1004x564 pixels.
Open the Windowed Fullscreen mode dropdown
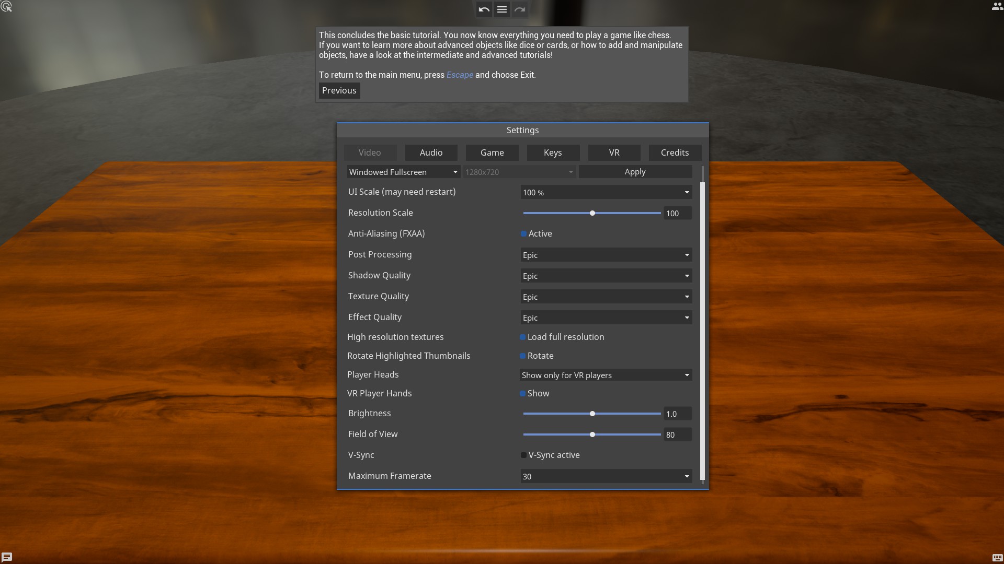point(403,172)
